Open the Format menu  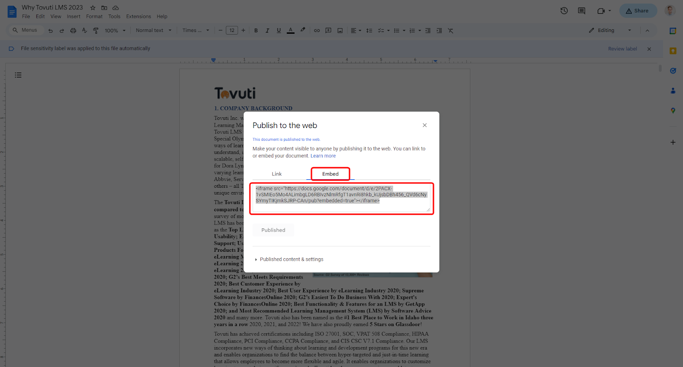coord(94,17)
